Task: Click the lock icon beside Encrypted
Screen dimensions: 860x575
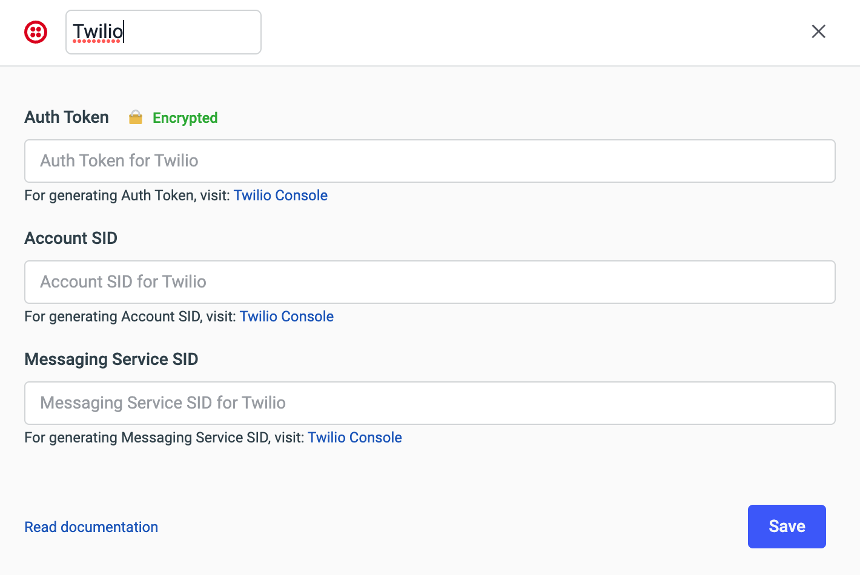Action: pos(136,117)
